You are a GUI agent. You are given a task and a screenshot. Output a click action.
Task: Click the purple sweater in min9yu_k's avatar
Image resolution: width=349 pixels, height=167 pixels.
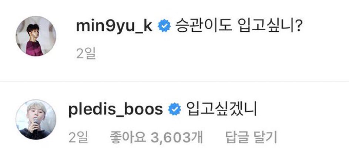pos(34,48)
